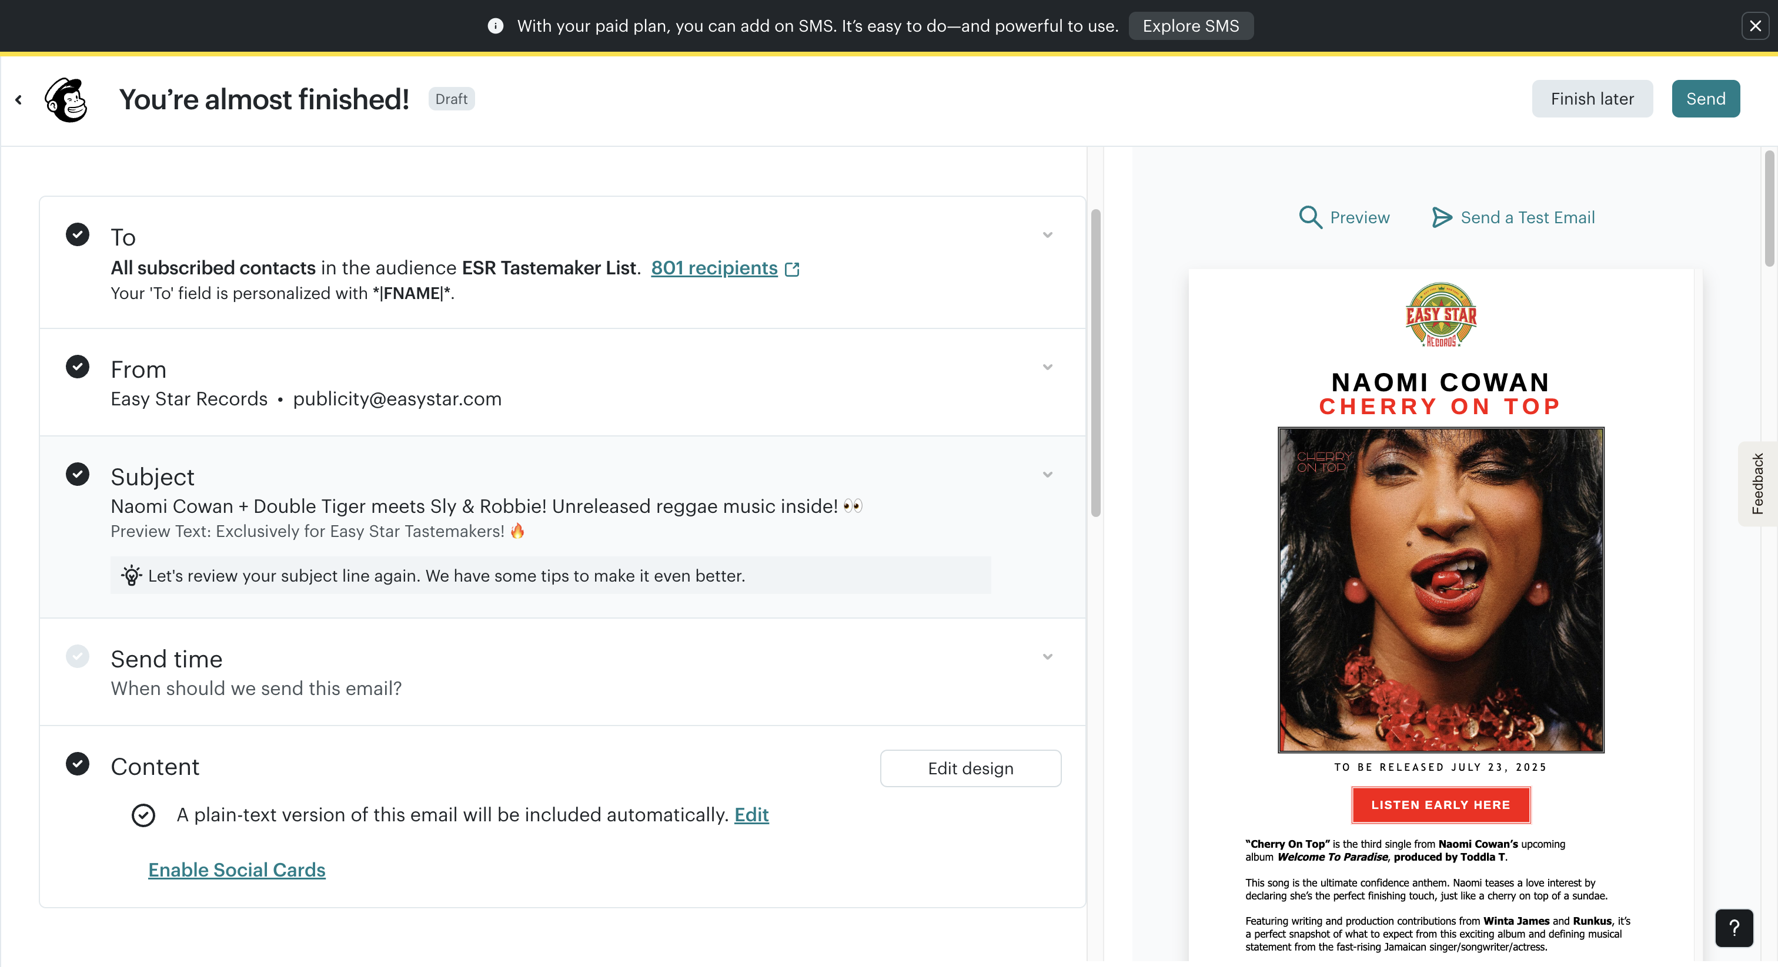The width and height of the screenshot is (1778, 967).
Task: Click the Enable Social Cards link
Action: pos(237,869)
